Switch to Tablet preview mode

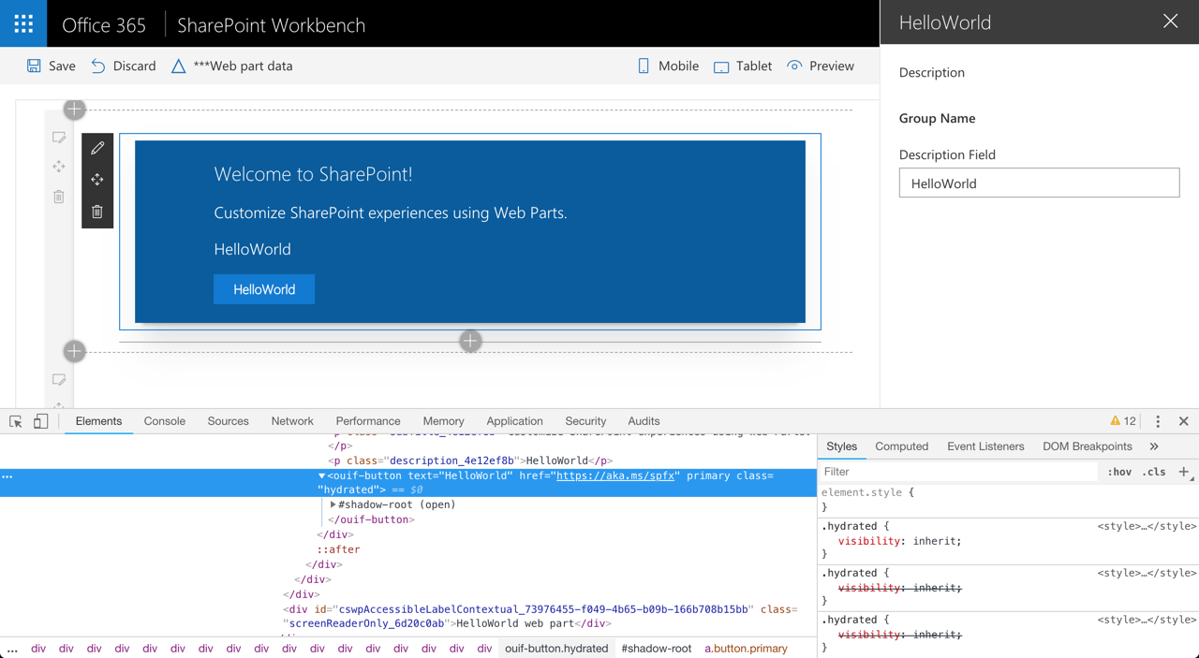[x=742, y=66]
